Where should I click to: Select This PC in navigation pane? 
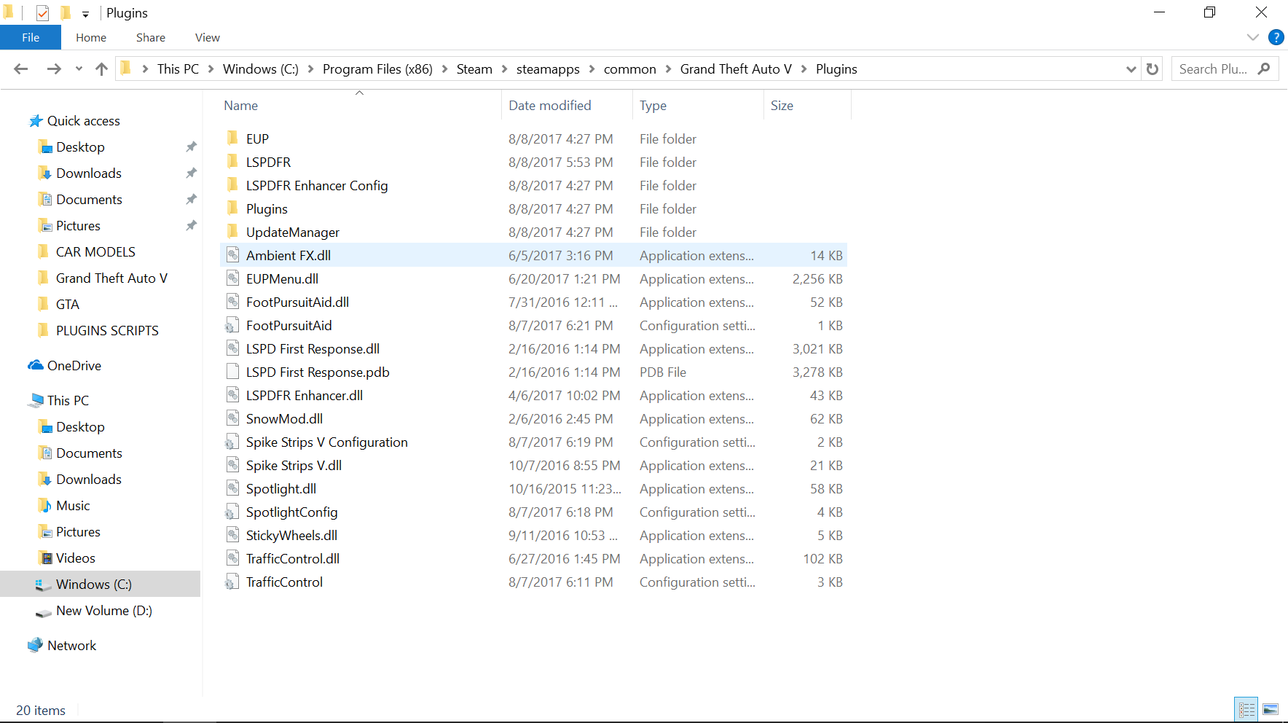68,401
